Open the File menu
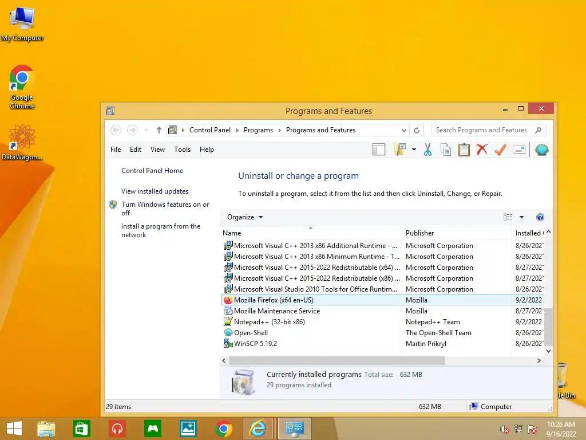Screen dimensions: 586x440 [116, 150]
